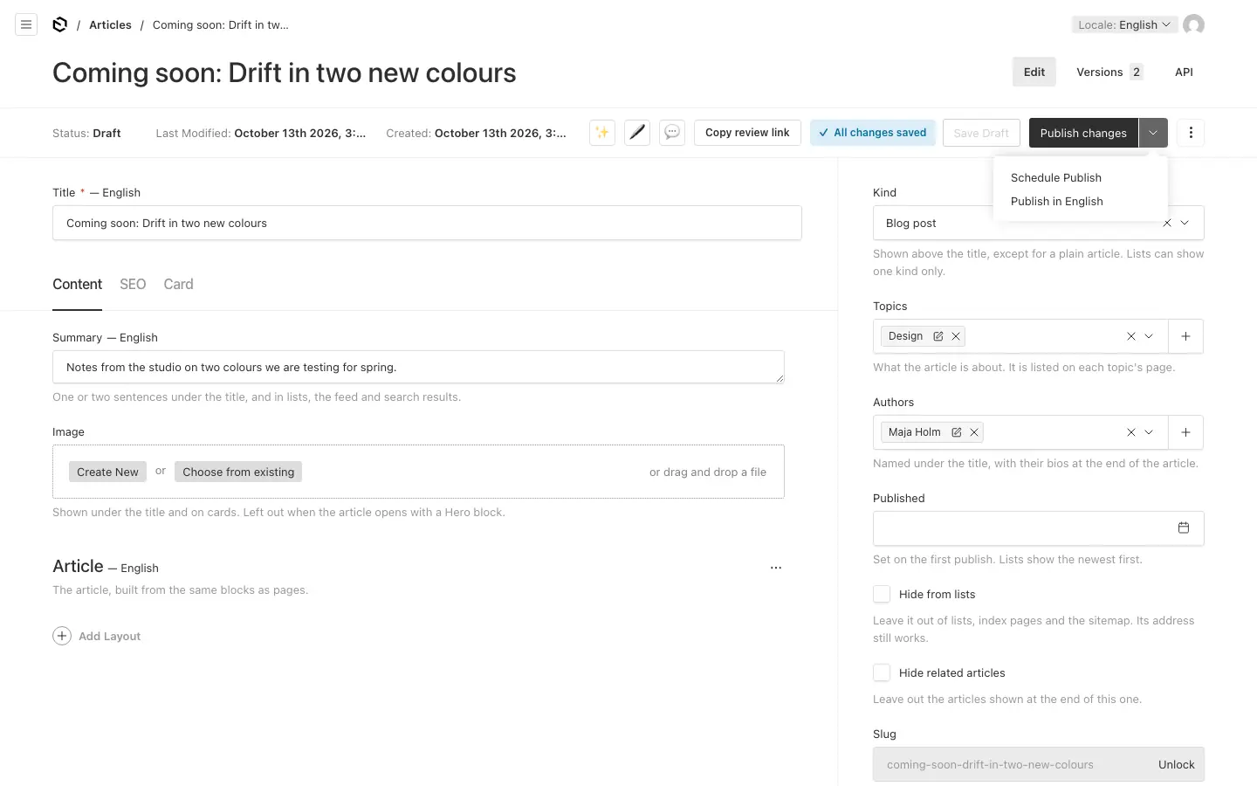Open the three-dot more actions menu
Screen dimensions: 1257x786
pyautogui.click(x=1191, y=133)
